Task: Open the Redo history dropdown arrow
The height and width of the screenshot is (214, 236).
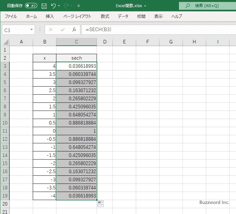Action: tap(72, 6)
